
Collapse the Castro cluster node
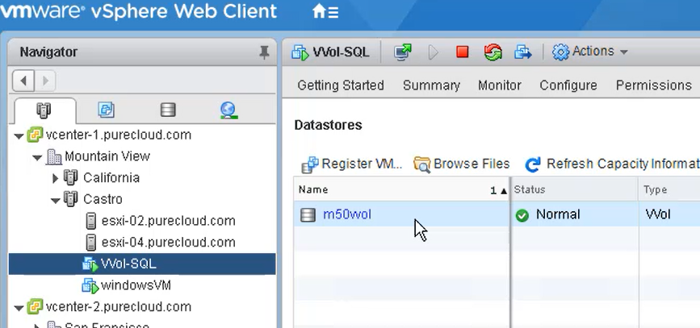56,201
